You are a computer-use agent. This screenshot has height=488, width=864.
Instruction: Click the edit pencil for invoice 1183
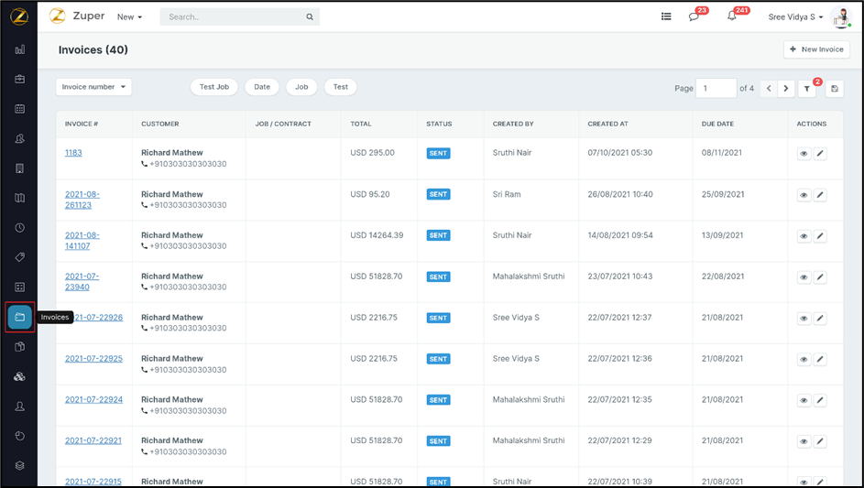point(820,154)
